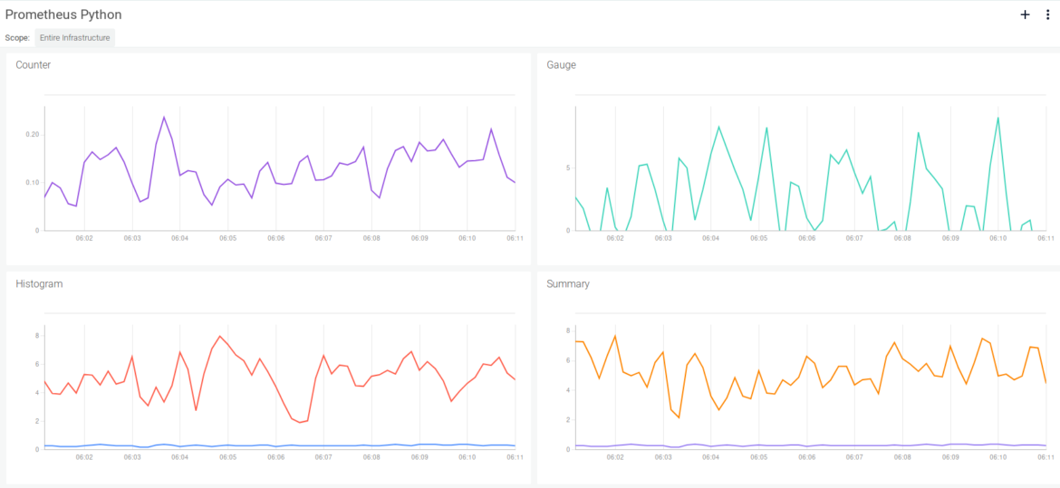This screenshot has height=488, width=1060.
Task: Click the 06:02 time label in Summary chart
Action: point(614,457)
